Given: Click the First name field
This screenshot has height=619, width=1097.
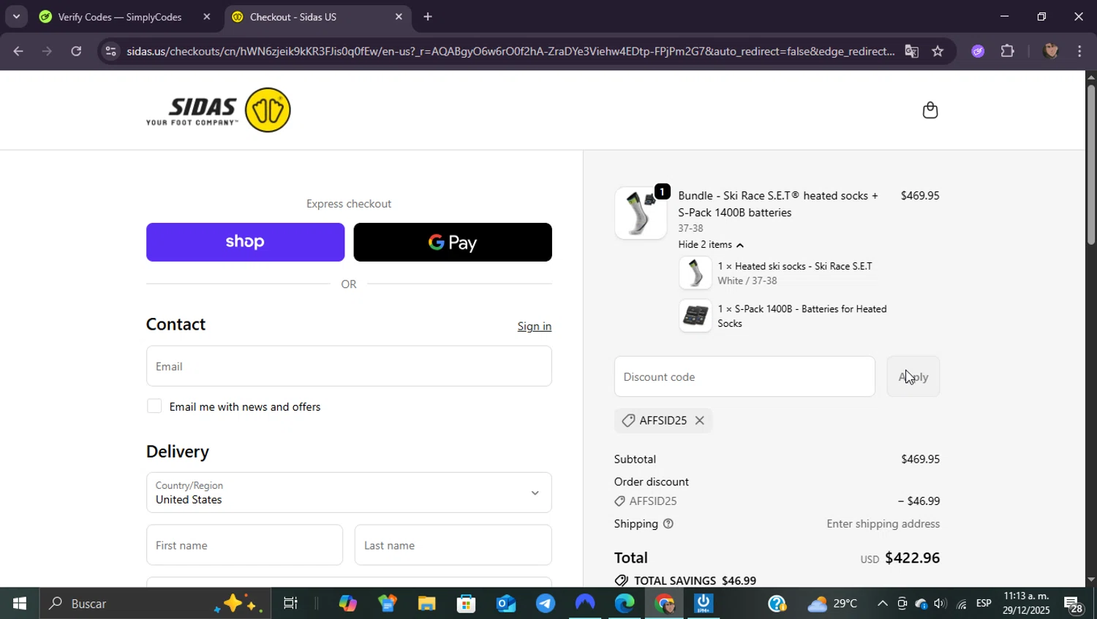Looking at the screenshot, I should click(244, 545).
